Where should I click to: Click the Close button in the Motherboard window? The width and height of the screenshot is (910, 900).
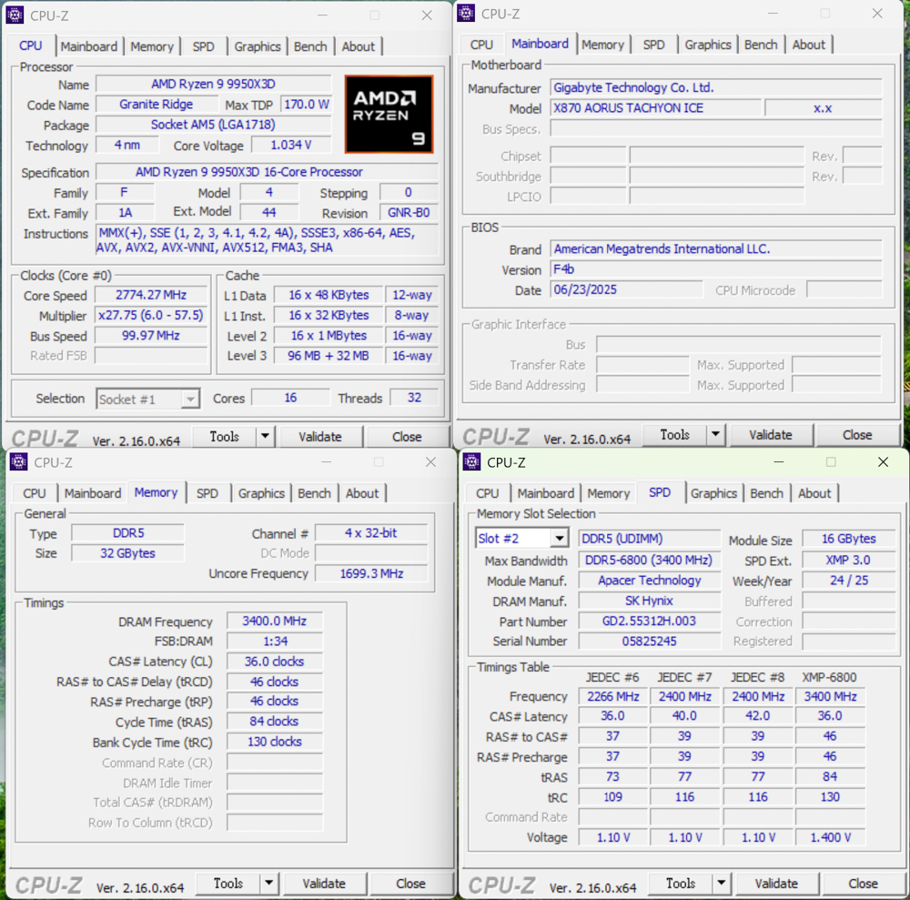tap(857, 435)
